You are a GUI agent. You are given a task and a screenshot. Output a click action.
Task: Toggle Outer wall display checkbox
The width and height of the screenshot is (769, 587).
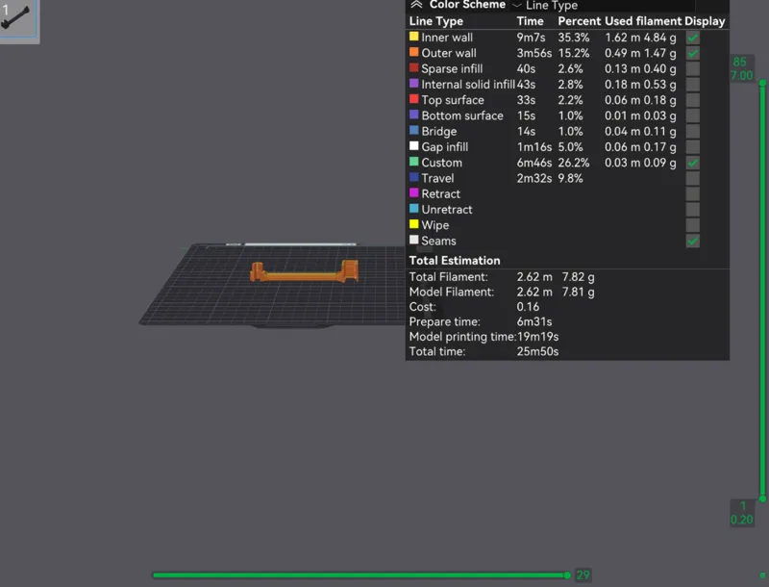692,53
